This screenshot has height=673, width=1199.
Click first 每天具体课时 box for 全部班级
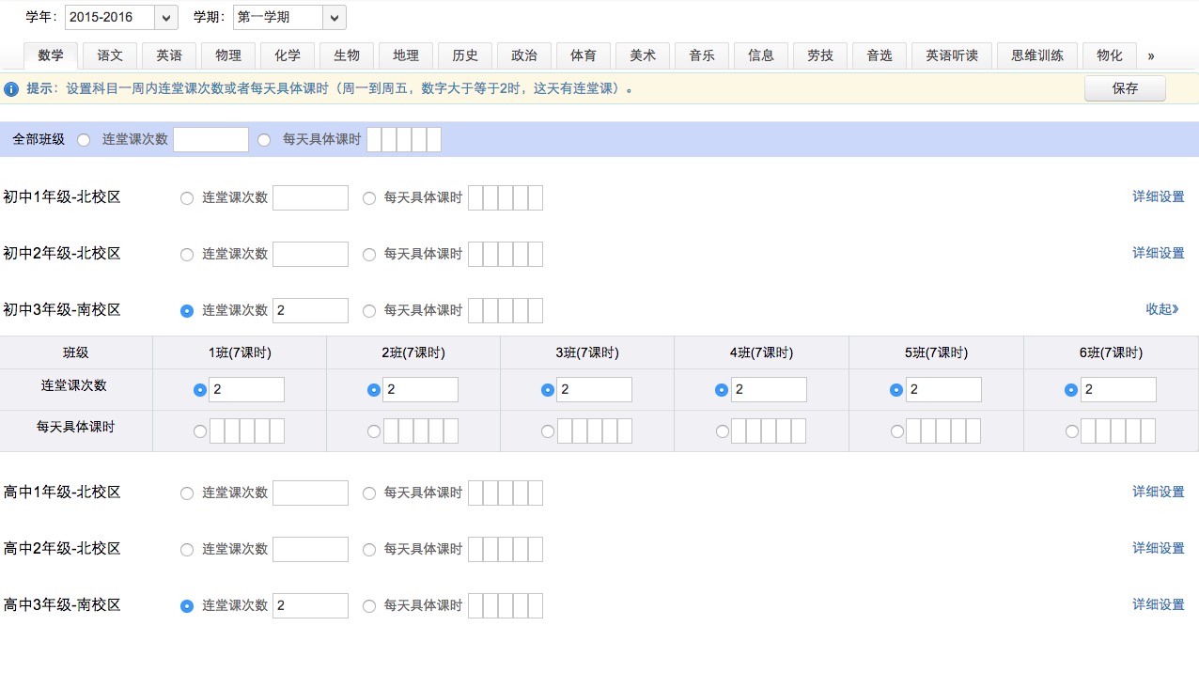coord(374,139)
